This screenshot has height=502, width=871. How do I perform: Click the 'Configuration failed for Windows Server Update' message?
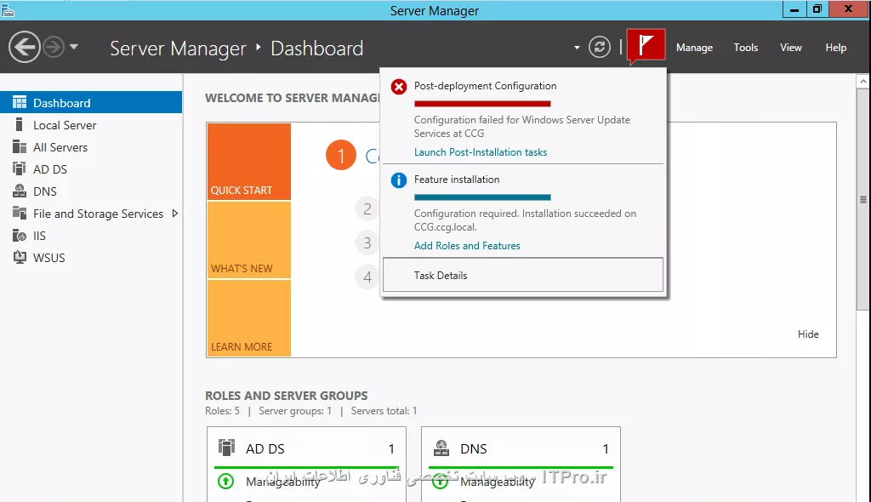pyautogui.click(x=522, y=127)
